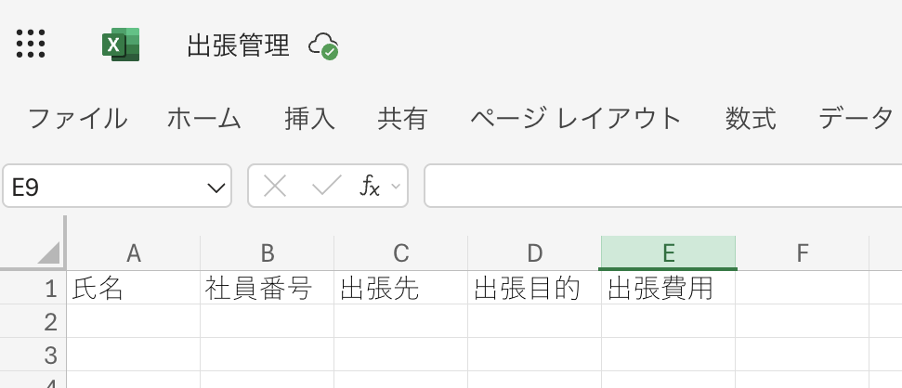
Task: Go to the ページ レイアウト tab
Action: point(576,118)
